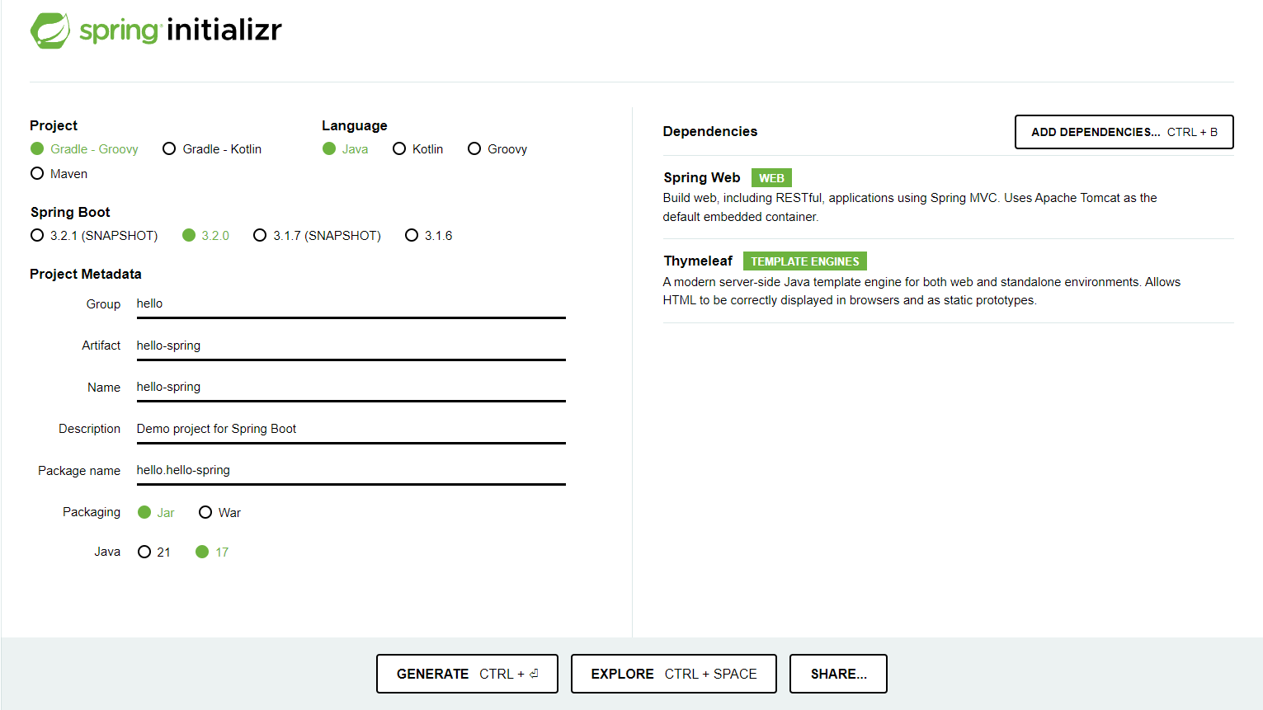
Task: Click the Dependencies heading
Action: 710,132
